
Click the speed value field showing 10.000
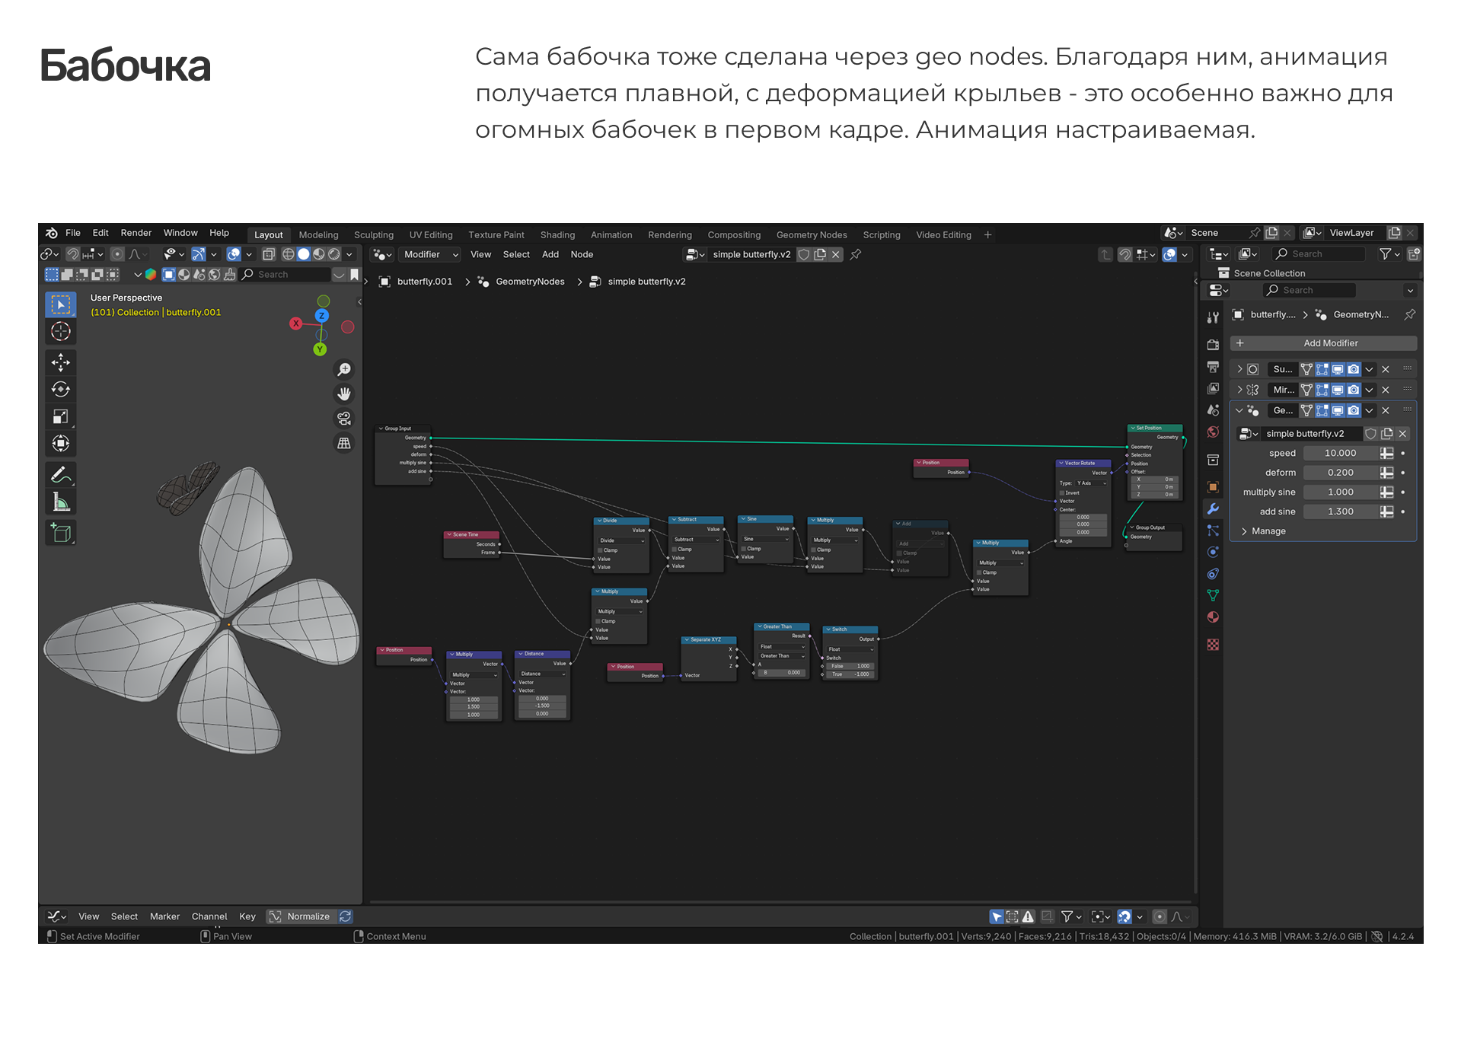point(1340,453)
